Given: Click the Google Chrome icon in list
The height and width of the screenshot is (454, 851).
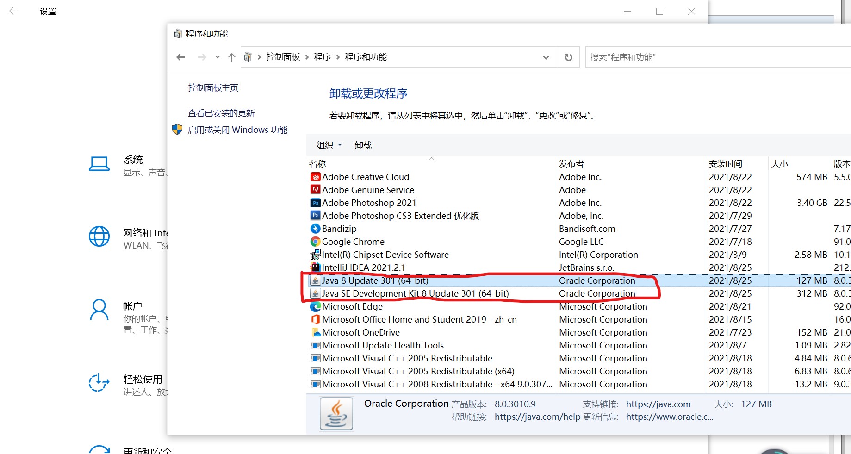Looking at the screenshot, I should tap(315, 242).
